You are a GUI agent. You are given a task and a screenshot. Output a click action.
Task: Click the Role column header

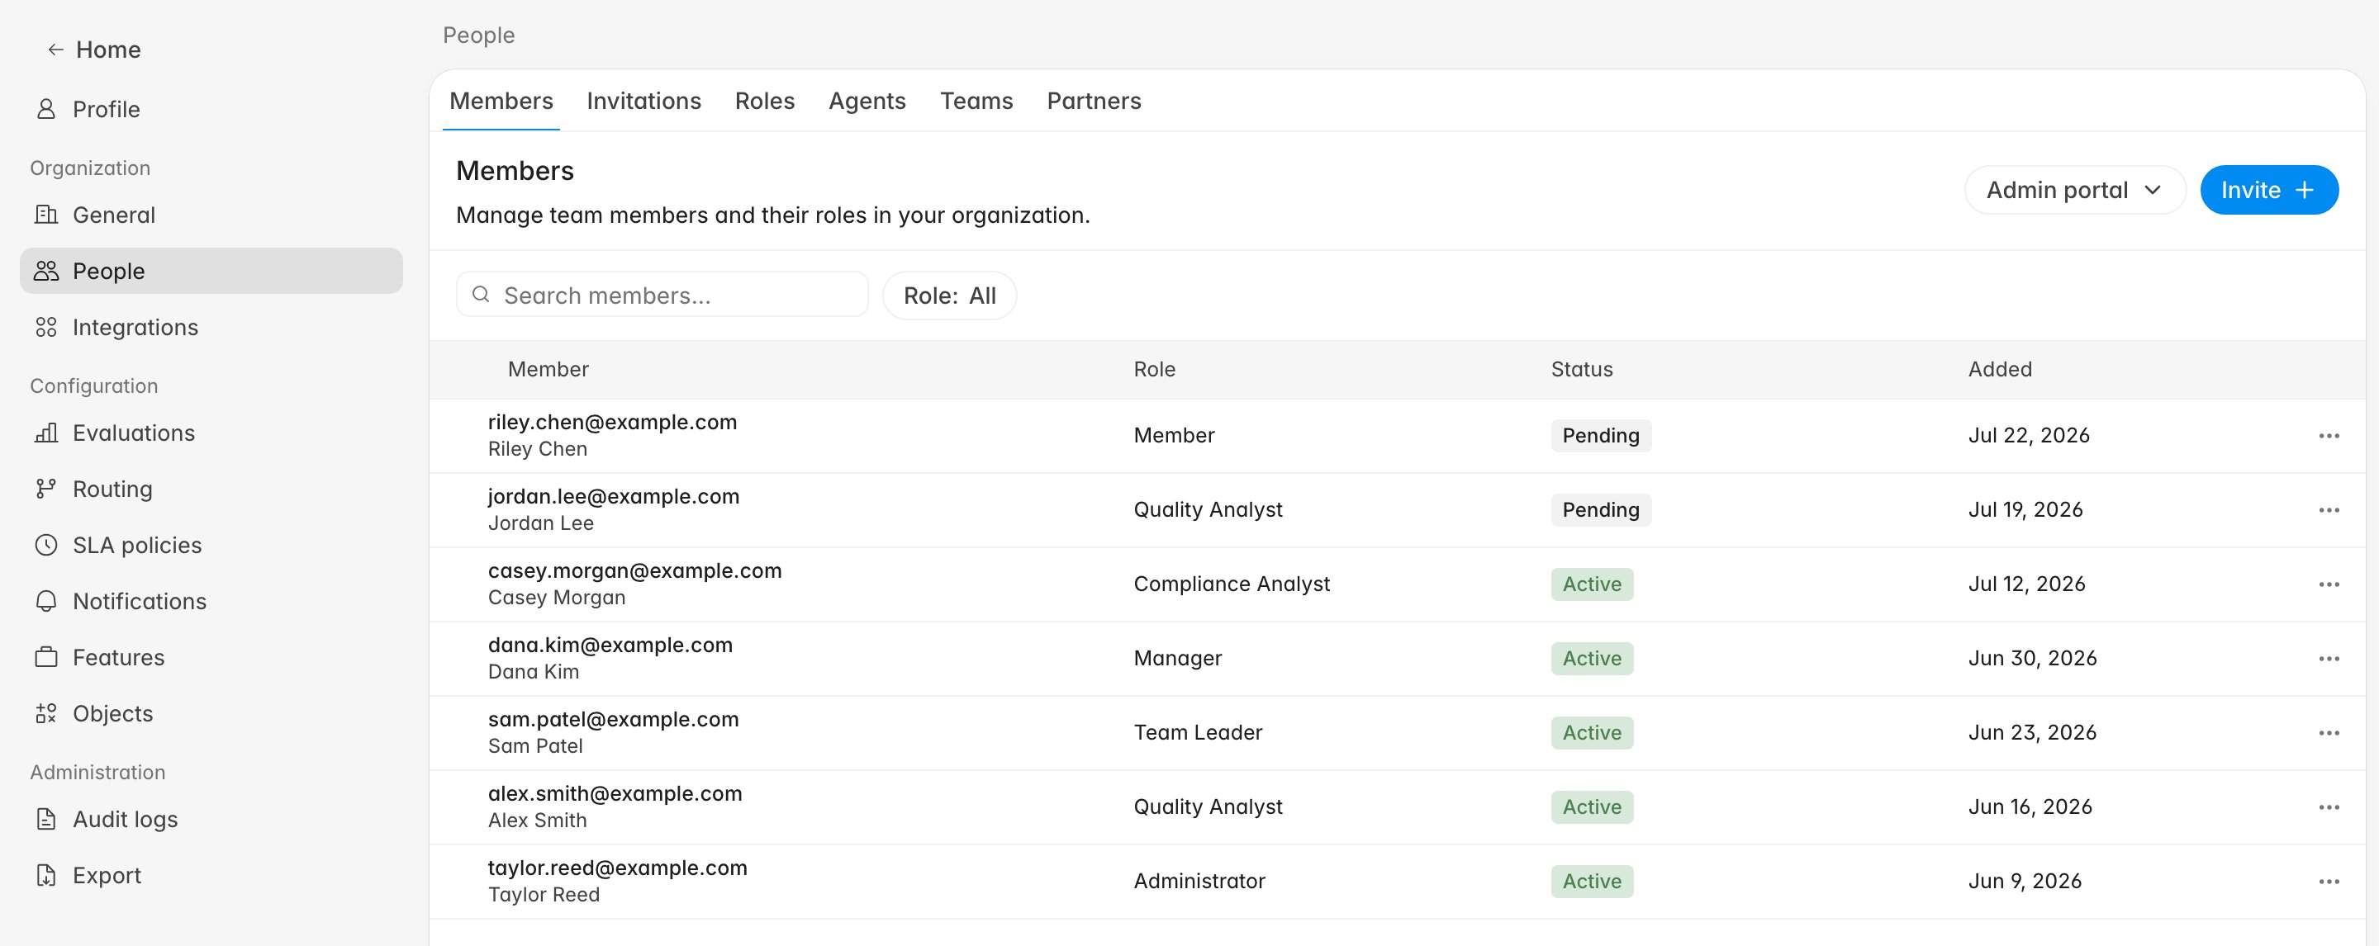[x=1155, y=369]
